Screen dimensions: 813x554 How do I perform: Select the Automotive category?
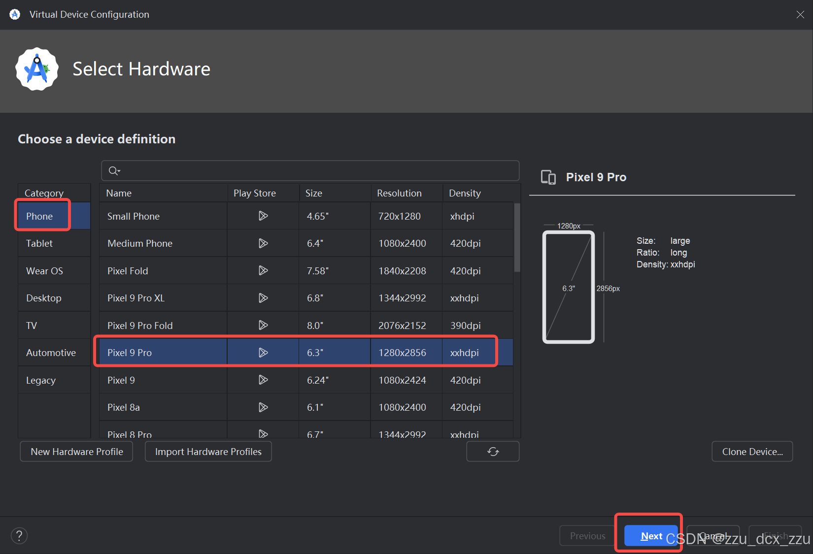click(x=54, y=353)
